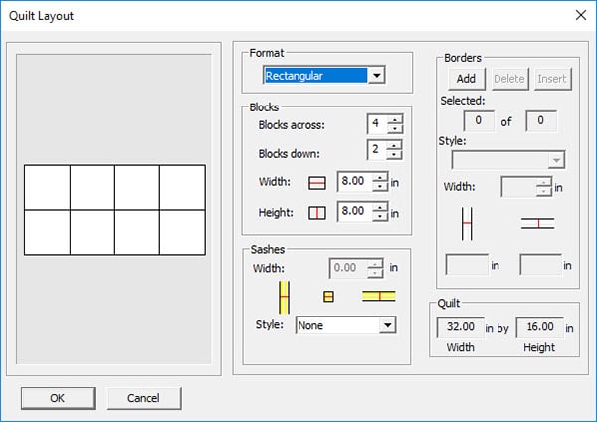Screen dimensions: 597x423
Task: Click the Add border button
Action: [x=467, y=79]
